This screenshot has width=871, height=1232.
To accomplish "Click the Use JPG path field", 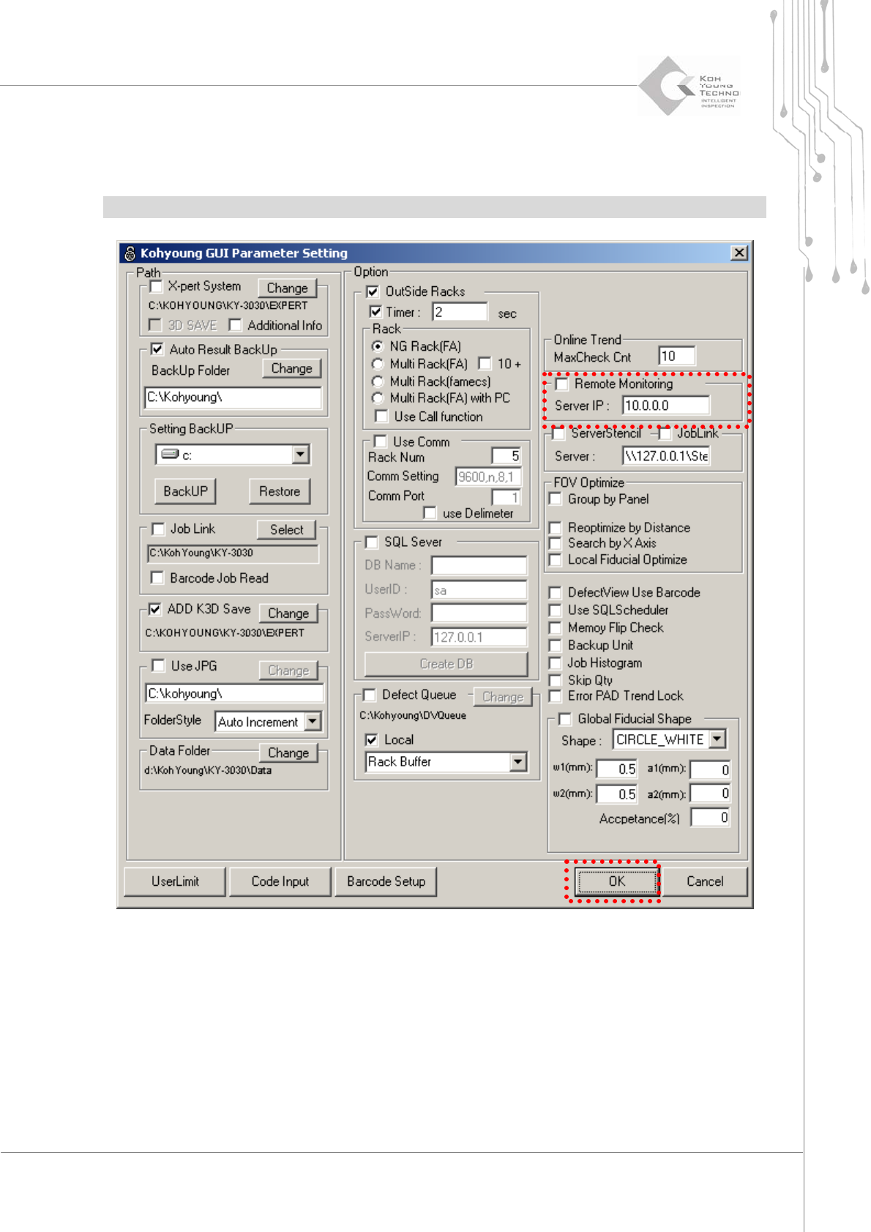I will coord(234,693).
